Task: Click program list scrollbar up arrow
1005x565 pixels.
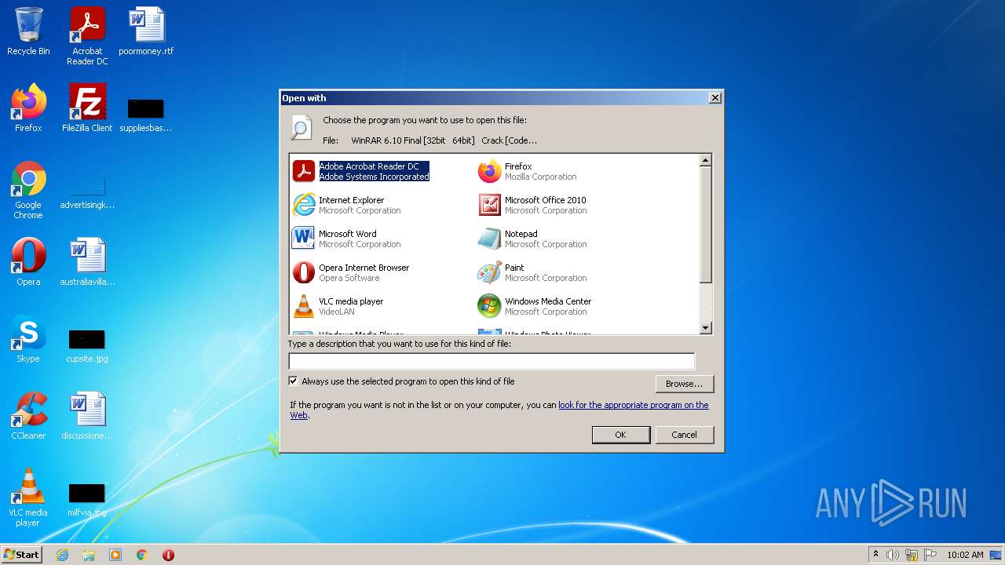Action: pos(705,160)
